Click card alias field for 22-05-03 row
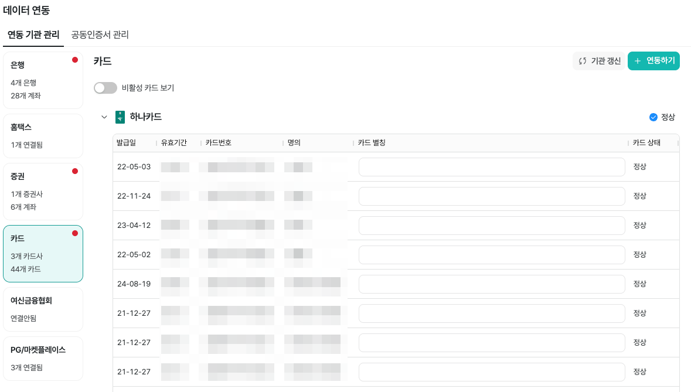Viewport: 691px width, 392px height. click(491, 167)
